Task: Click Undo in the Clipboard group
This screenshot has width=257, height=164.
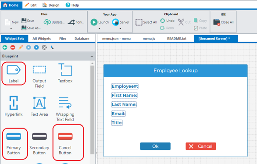Action: click(167, 21)
